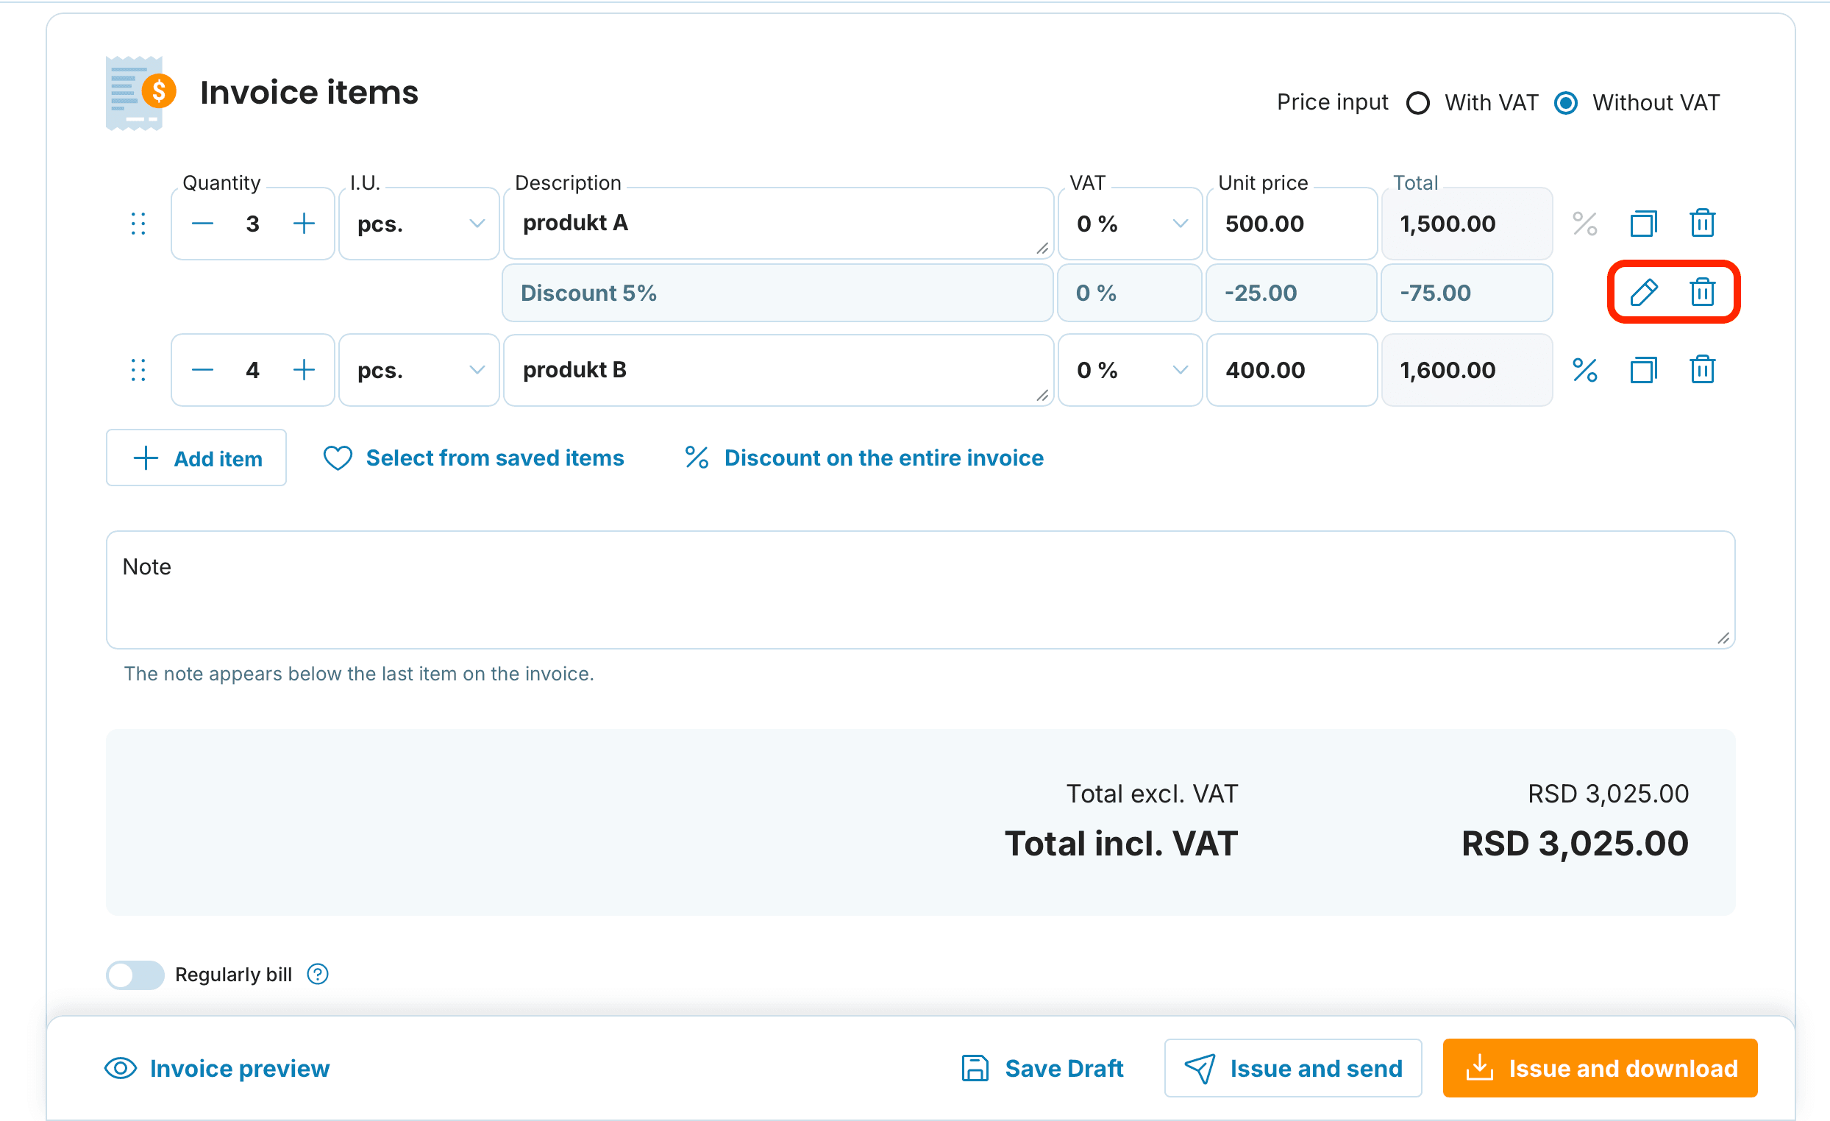Duplicate the produkt B row
1830x1121 pixels.
coord(1643,370)
